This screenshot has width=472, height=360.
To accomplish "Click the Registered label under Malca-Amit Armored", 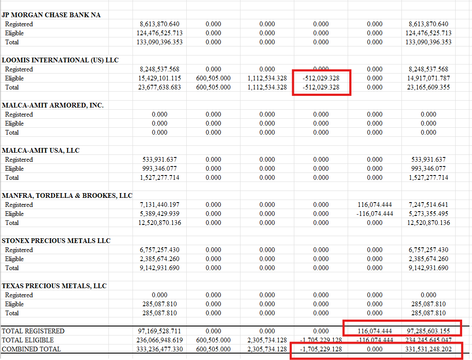I will (x=19, y=114).
